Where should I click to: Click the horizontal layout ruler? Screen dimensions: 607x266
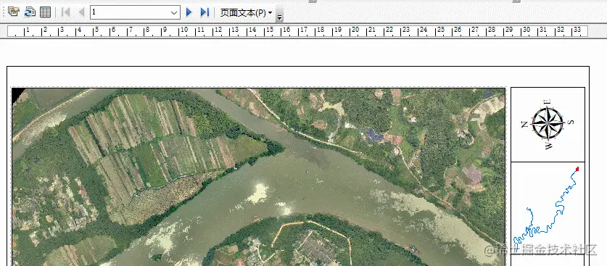297,31
